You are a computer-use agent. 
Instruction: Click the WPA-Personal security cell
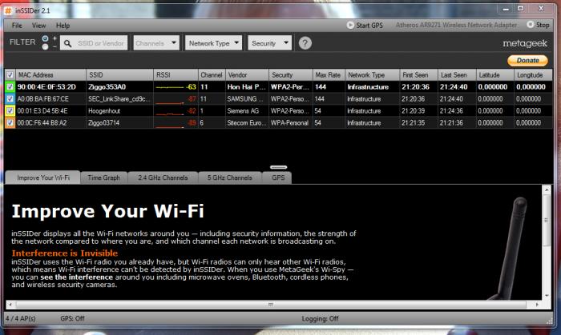[x=289, y=123]
